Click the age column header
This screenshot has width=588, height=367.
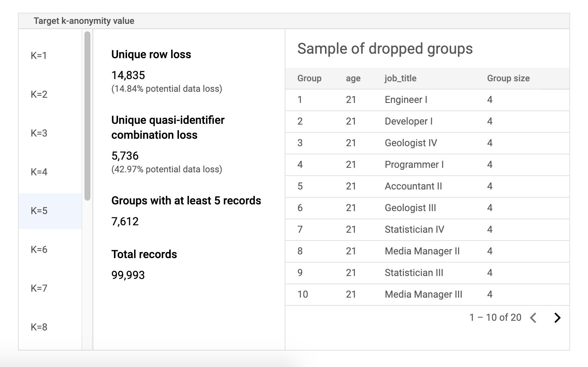pos(353,78)
